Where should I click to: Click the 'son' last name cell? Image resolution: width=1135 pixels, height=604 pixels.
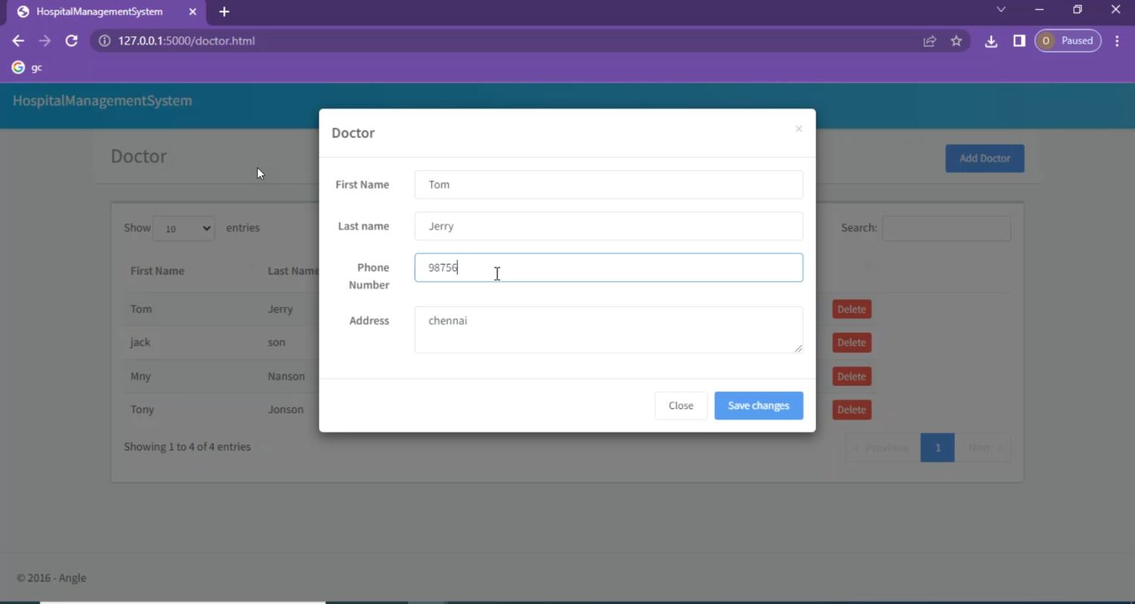tap(276, 342)
